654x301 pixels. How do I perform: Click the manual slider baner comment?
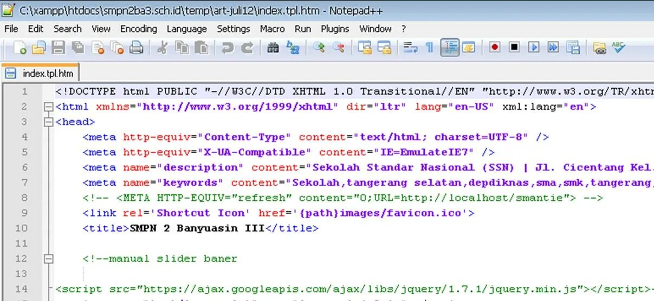[160, 258]
